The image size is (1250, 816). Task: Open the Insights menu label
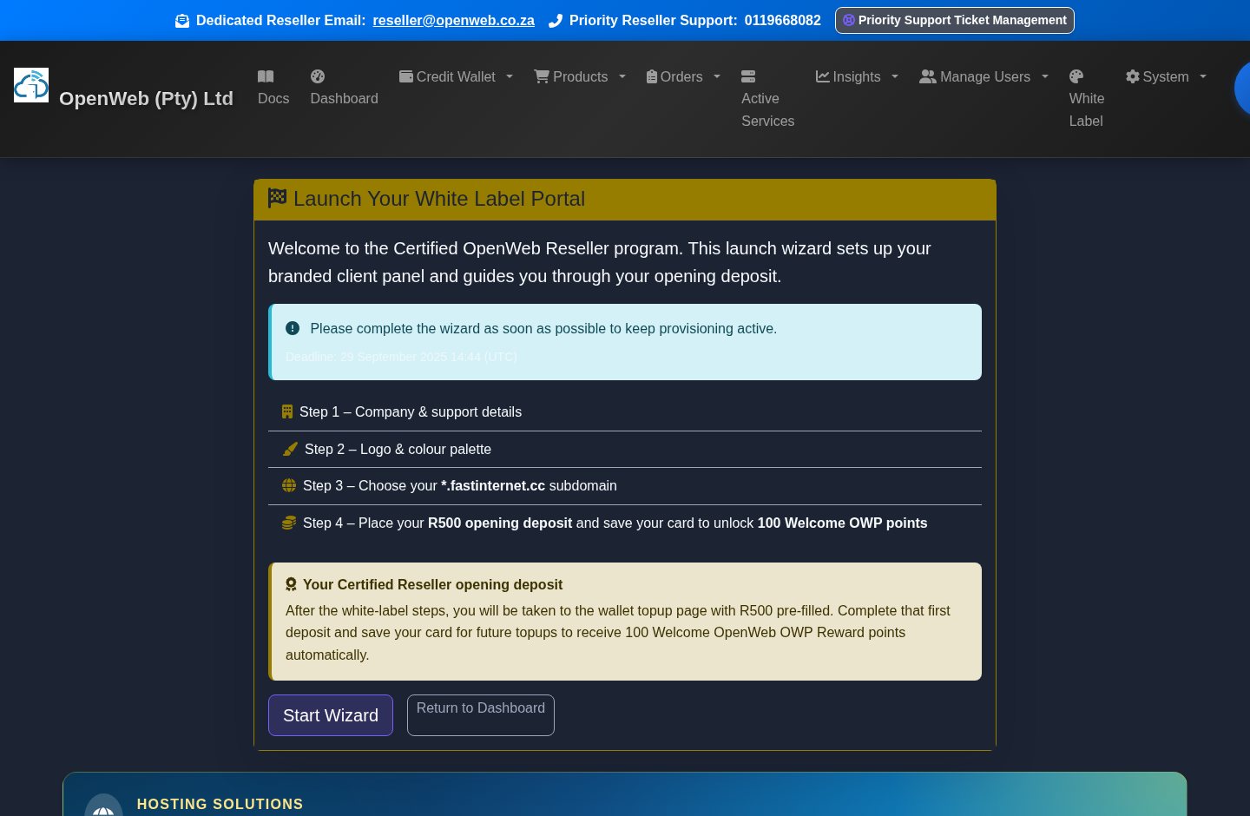click(x=856, y=76)
